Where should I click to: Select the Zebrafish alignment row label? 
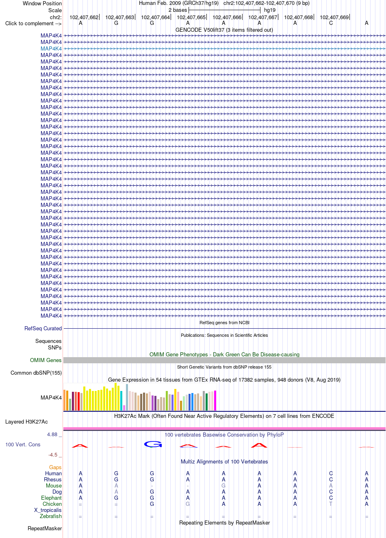[51, 516]
